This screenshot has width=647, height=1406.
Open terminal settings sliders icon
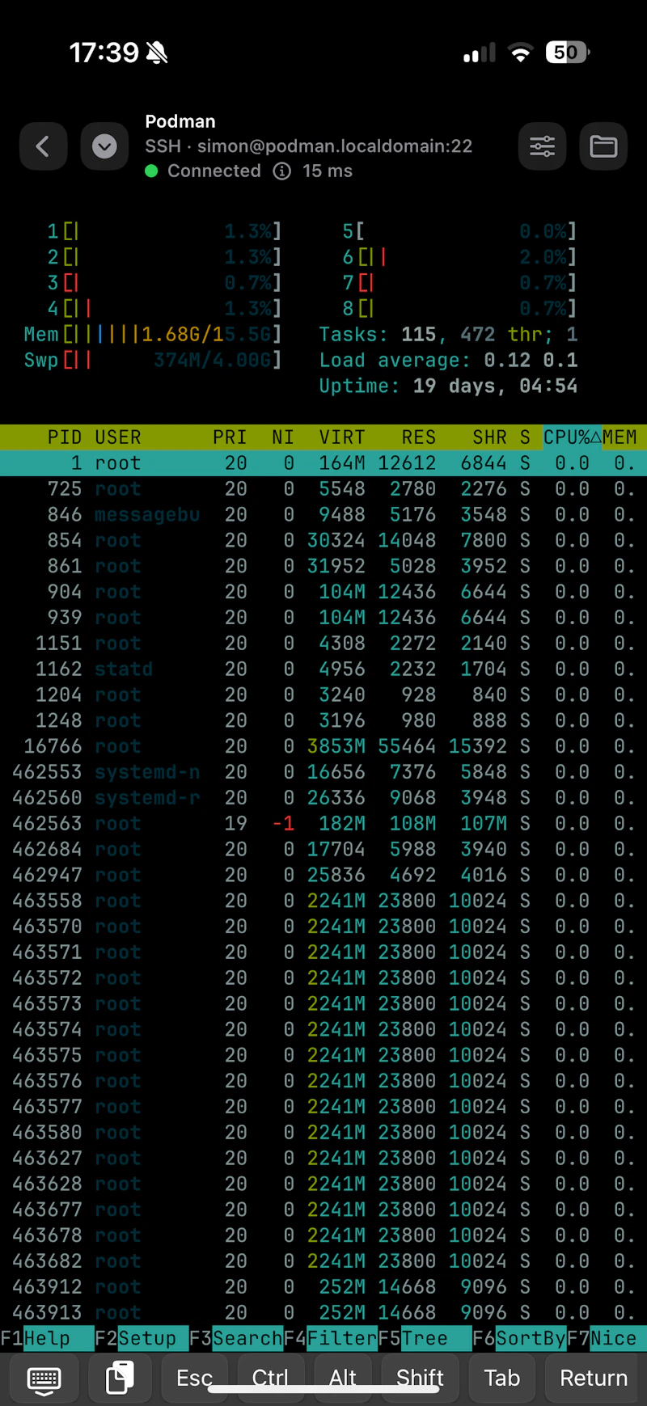coord(542,146)
